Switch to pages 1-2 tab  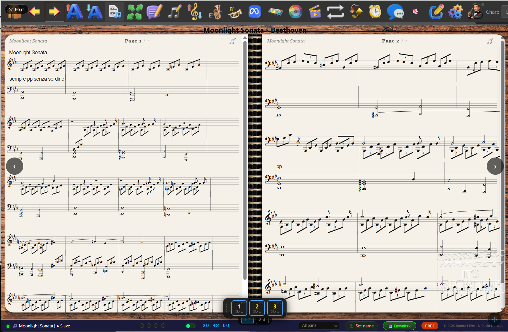click(247, 320)
